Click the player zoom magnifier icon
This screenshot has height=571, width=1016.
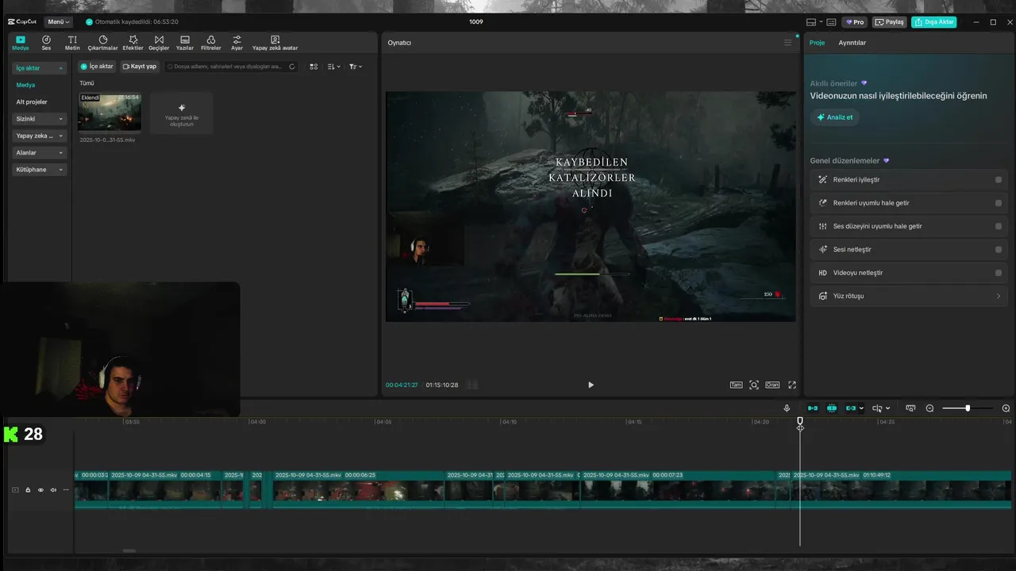tap(754, 385)
